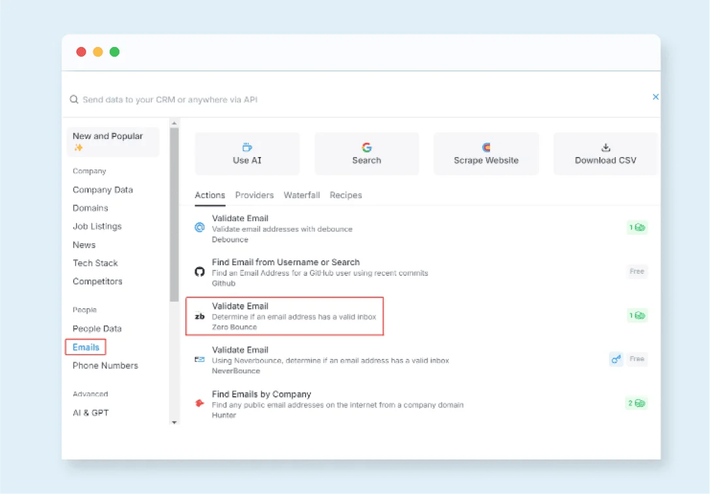Click the Chrome icon on Scrape Website
Screen dimensions: 710x494
click(x=486, y=148)
